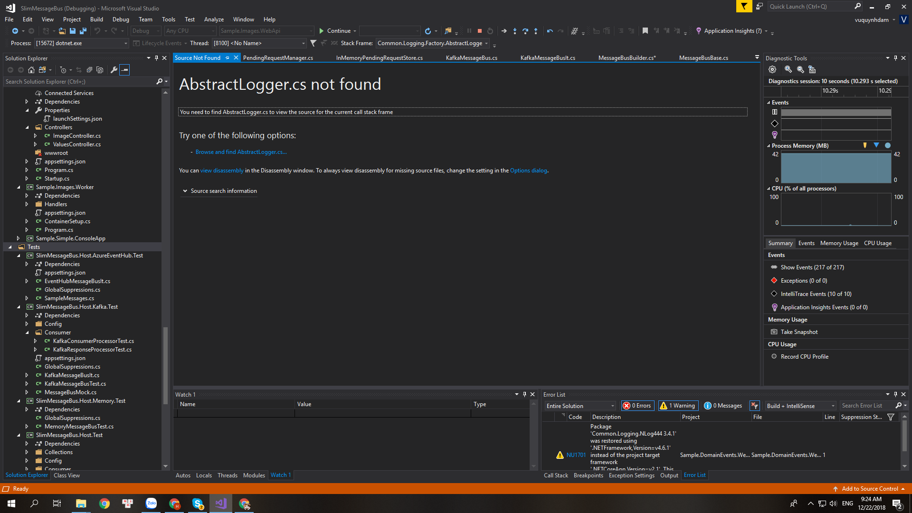Open the Build + IntelliSense dropdown
The height and width of the screenshot is (513, 912).
[800, 406]
